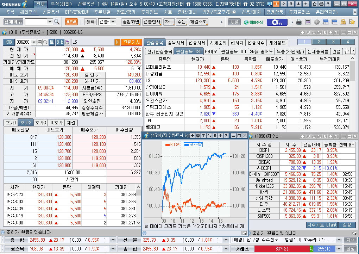Image resolution: width=359 pixels, height=254 pixels.
Task: Switch to virtual screen 4 in title bar
Action: tap(298, 4)
